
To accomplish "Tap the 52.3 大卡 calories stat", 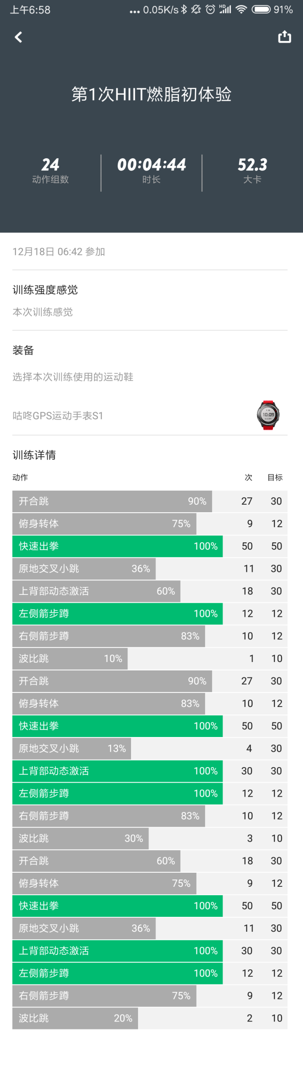I will [252, 171].
